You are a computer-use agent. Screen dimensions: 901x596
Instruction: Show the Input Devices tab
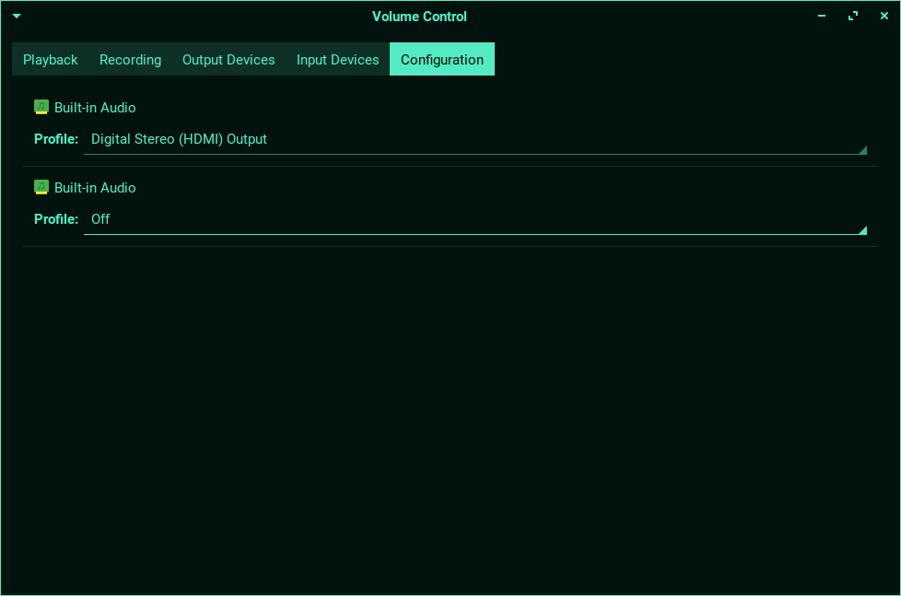tap(337, 60)
